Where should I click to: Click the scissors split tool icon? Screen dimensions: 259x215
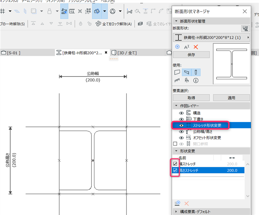[129, 11]
